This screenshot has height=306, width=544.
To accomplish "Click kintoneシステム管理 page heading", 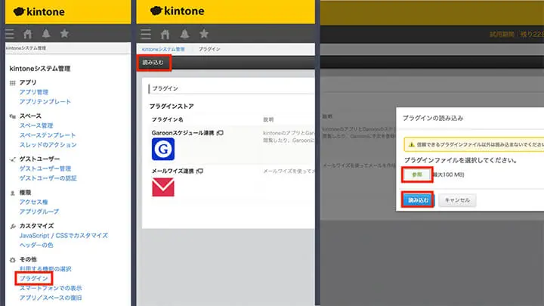I will click(40, 68).
